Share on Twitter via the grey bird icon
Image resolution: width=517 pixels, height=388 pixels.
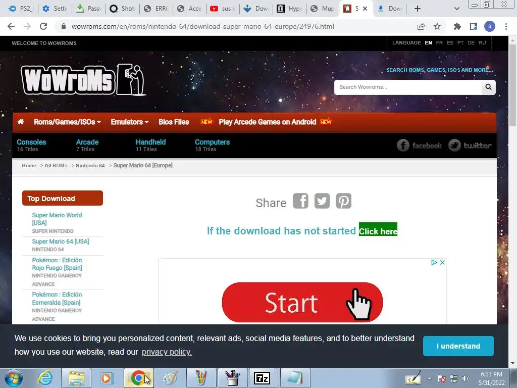coord(322,201)
